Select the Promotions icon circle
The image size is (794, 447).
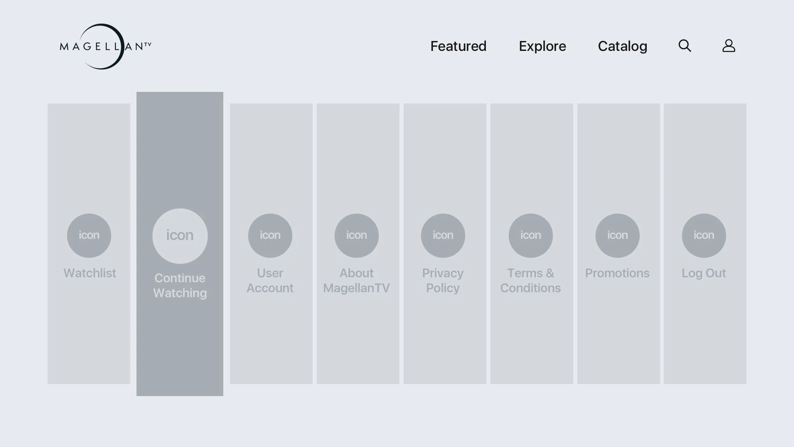tap(617, 236)
